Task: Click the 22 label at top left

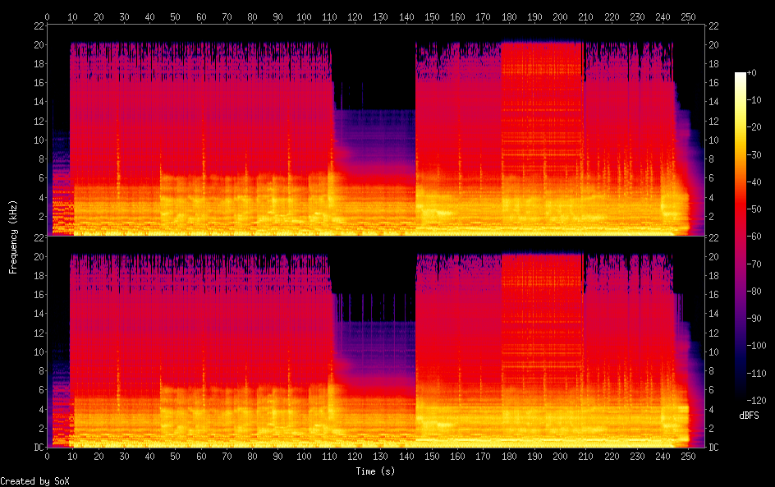Action: [x=37, y=25]
